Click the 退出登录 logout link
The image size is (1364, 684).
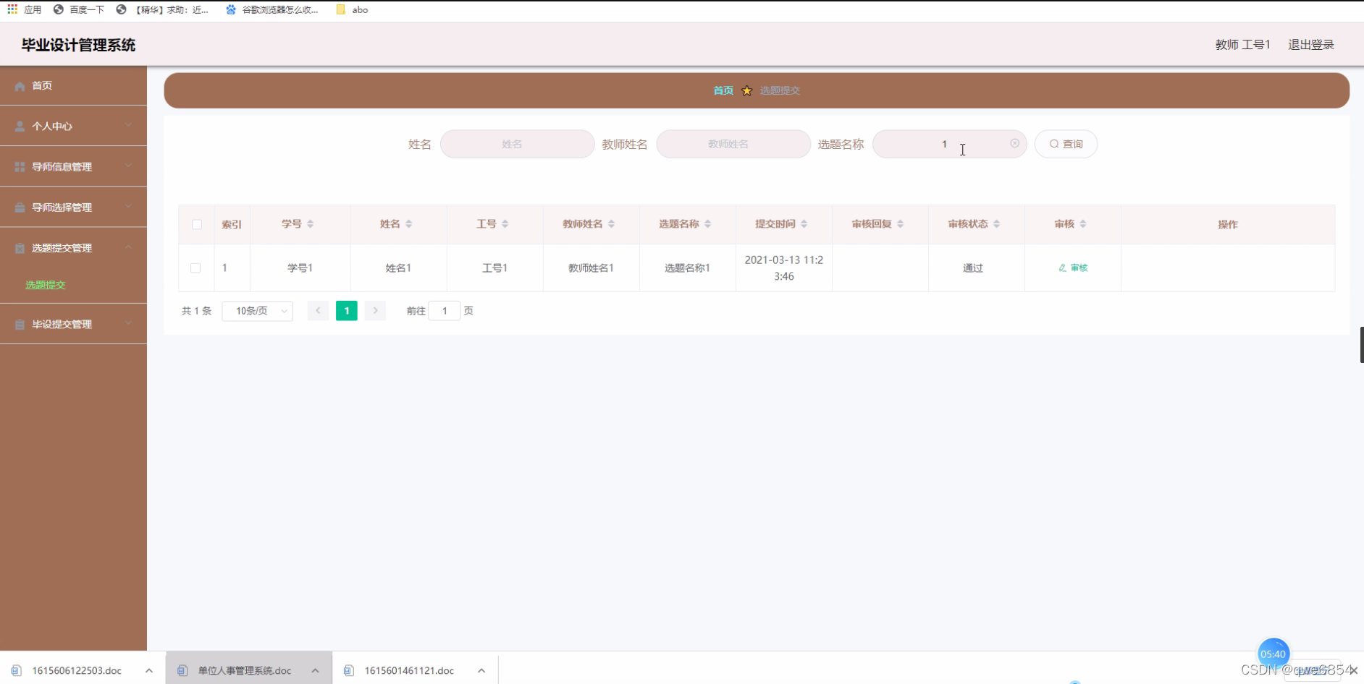(x=1310, y=44)
